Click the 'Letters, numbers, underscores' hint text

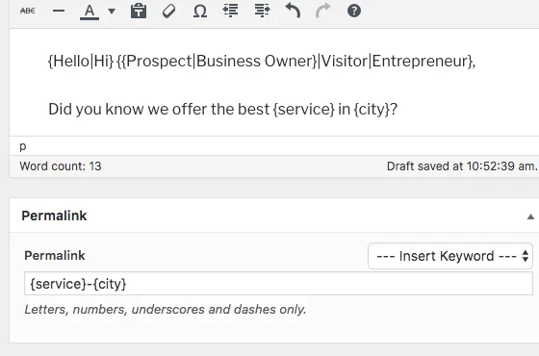(x=166, y=310)
